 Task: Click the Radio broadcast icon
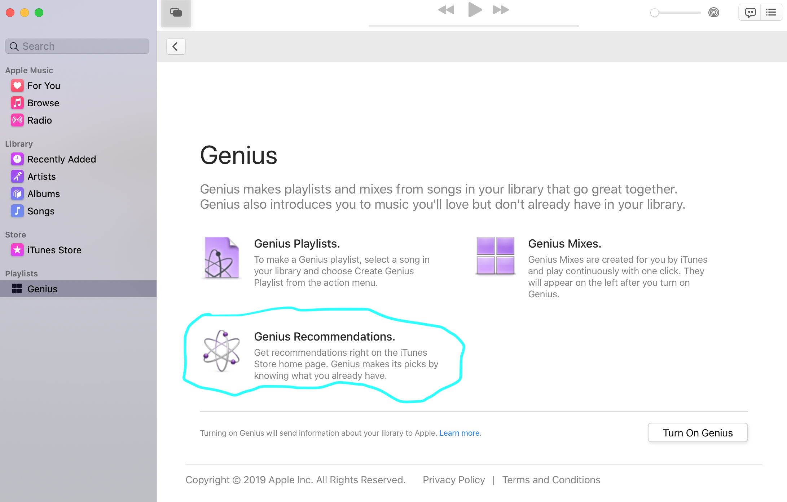17,120
